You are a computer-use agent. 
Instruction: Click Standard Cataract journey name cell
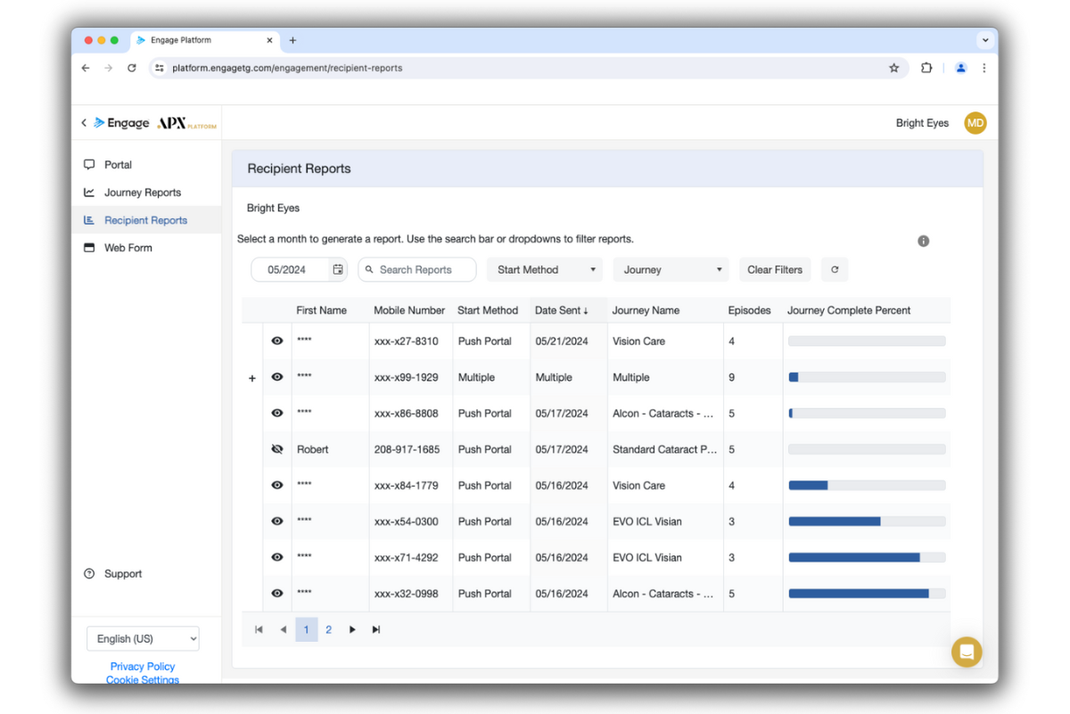tap(665, 449)
